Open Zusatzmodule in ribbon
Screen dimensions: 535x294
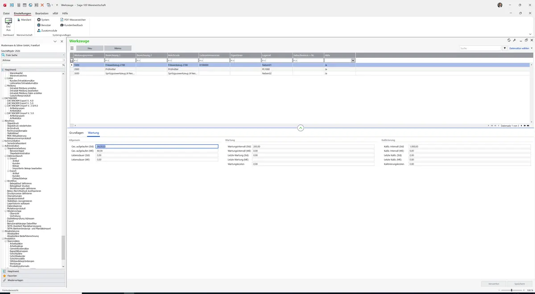pyautogui.click(x=47, y=30)
